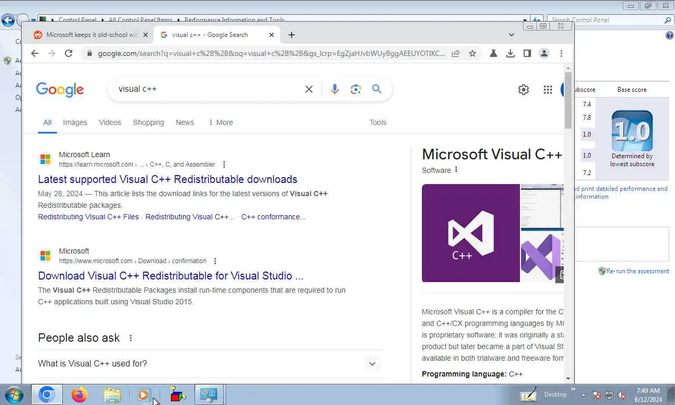675x405 pixels.
Task: Open Google quick settings gear
Action: pyautogui.click(x=523, y=90)
